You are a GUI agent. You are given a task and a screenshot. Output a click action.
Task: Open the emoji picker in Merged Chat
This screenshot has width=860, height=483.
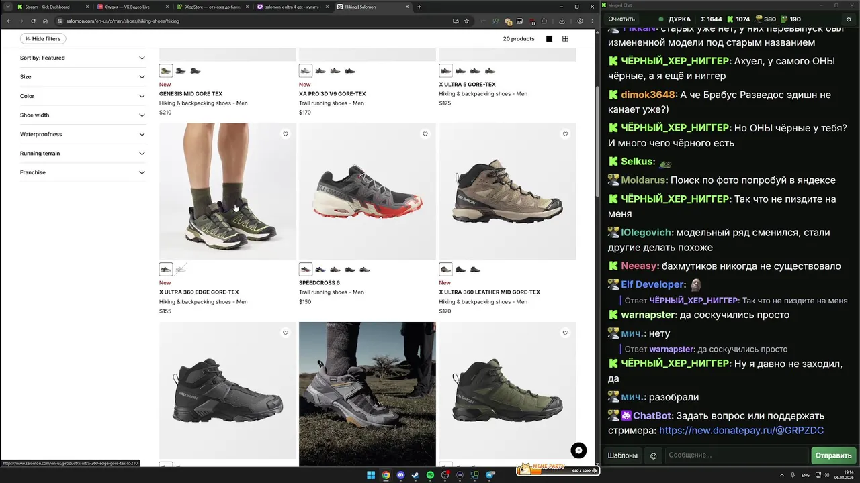pyautogui.click(x=654, y=455)
